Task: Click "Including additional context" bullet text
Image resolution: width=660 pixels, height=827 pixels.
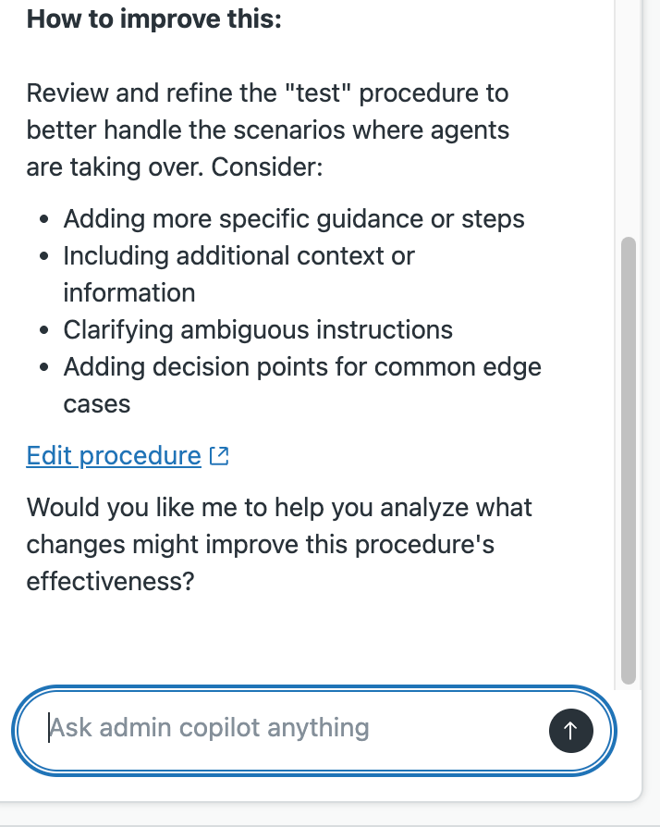Action: click(238, 256)
